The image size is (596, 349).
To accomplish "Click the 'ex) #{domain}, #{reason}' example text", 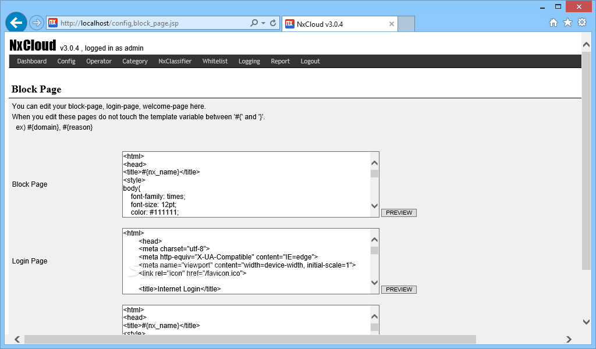I will tap(54, 127).
